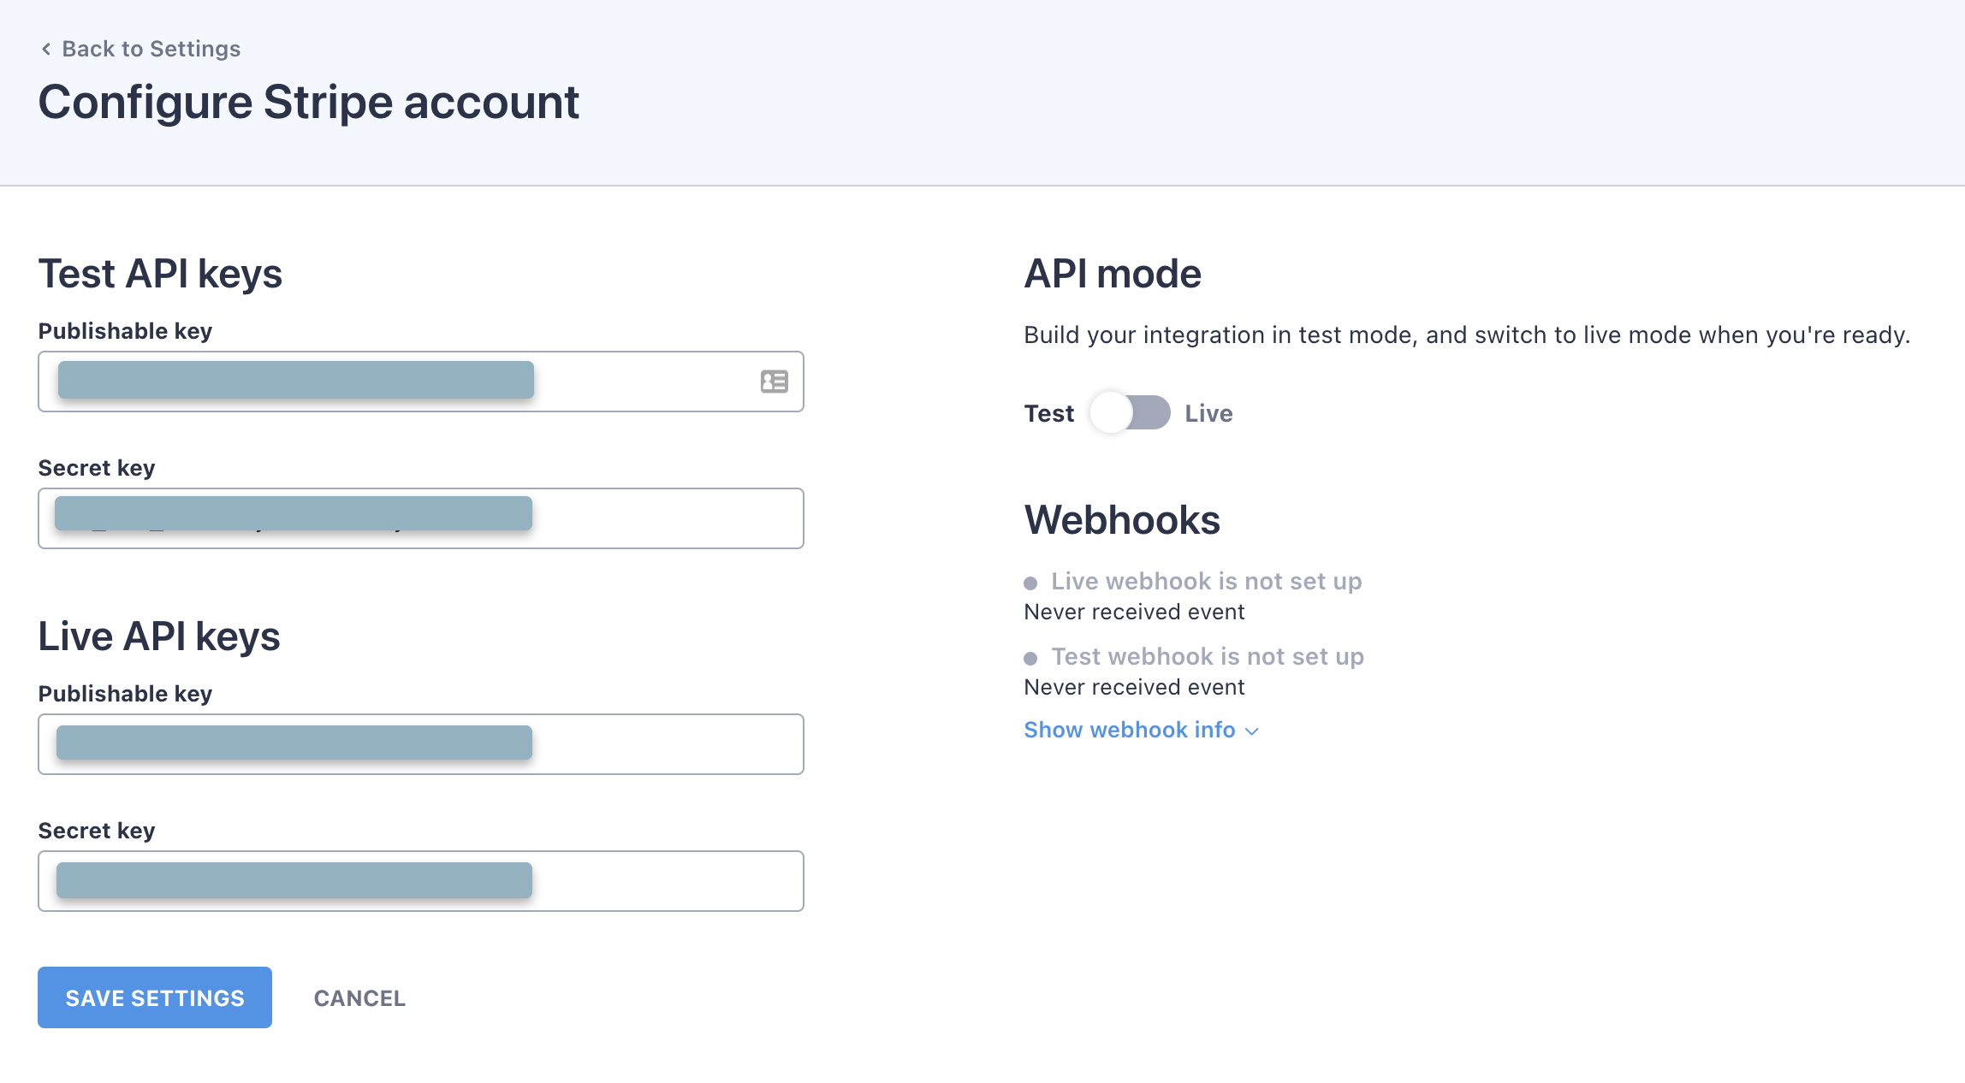Click Back to Settings link
Screen dimensions: 1965x1083
click(151, 49)
